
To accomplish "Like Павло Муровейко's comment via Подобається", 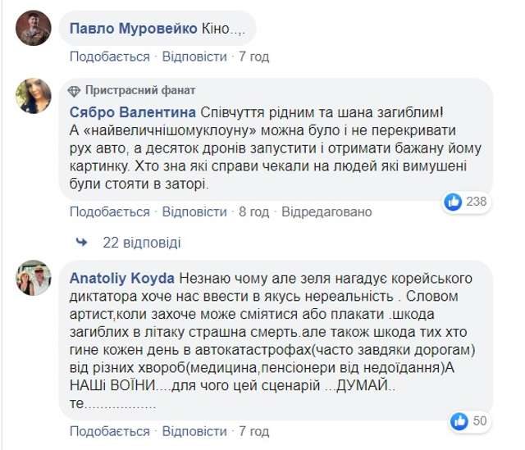I will click(x=110, y=57).
